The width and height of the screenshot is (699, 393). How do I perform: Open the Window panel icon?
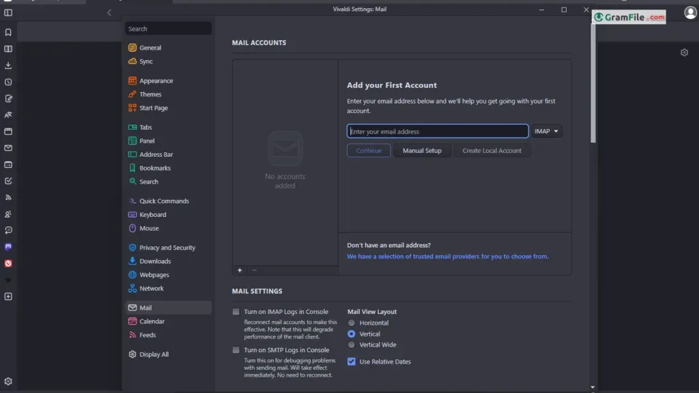8,132
